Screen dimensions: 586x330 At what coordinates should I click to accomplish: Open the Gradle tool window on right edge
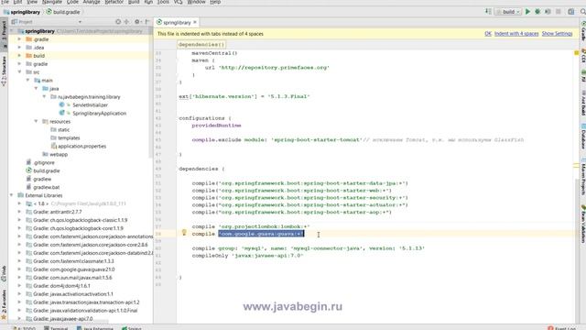(582, 30)
